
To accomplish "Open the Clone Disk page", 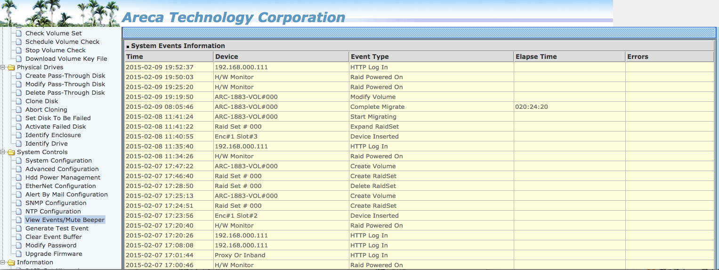I will tap(42, 101).
